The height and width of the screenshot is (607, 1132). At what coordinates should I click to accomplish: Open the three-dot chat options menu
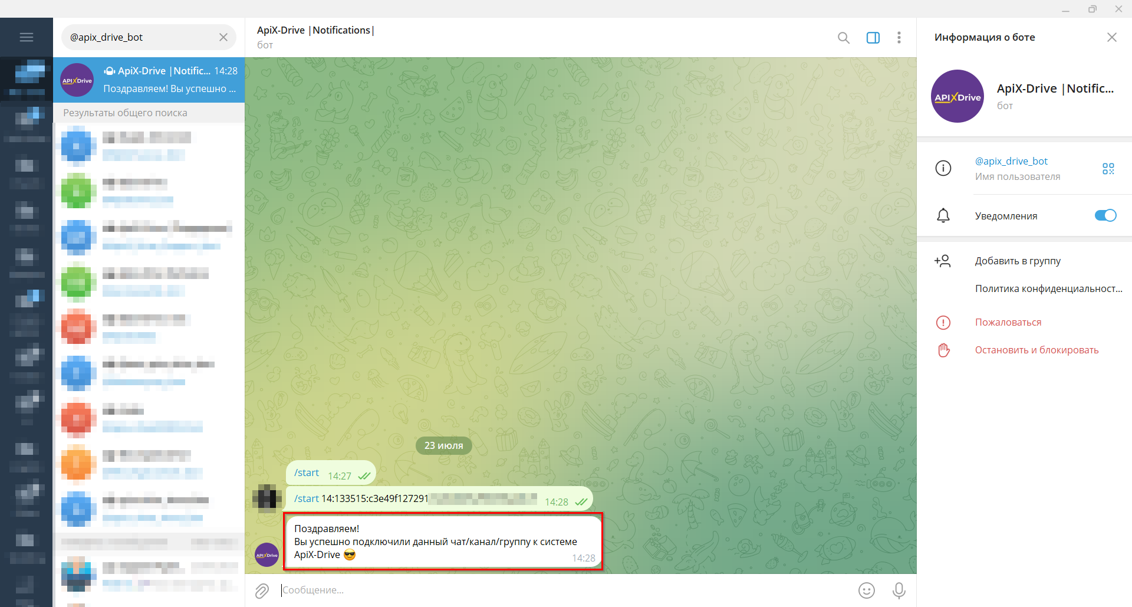tap(899, 38)
